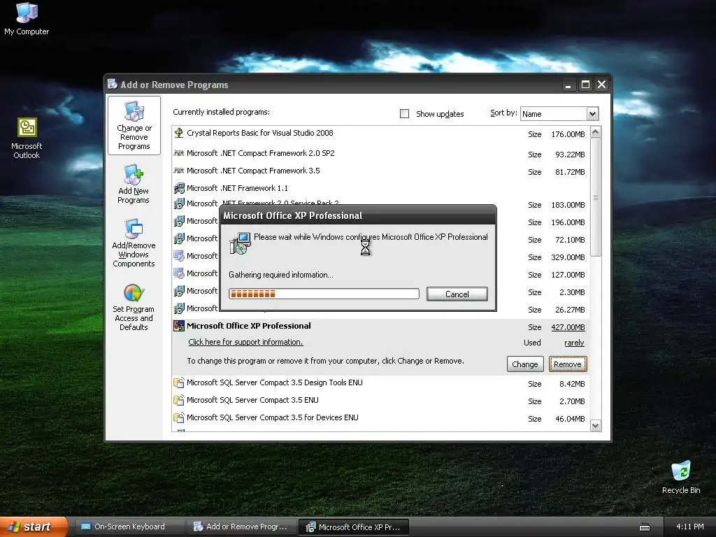This screenshot has width=716, height=537.
Task: Click the 176.00MB size value
Action: (x=568, y=134)
